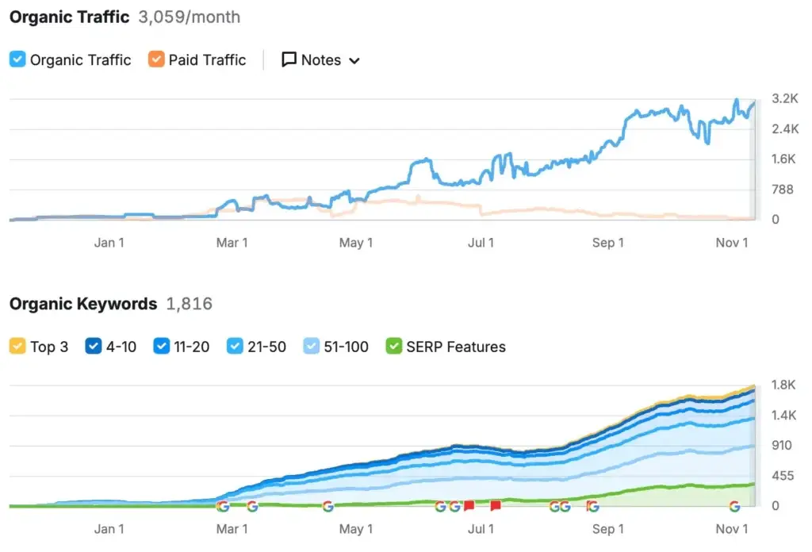The width and height of the screenshot is (812, 552).
Task: Toggle the 51-100 positions checkbox
Action: (x=312, y=347)
